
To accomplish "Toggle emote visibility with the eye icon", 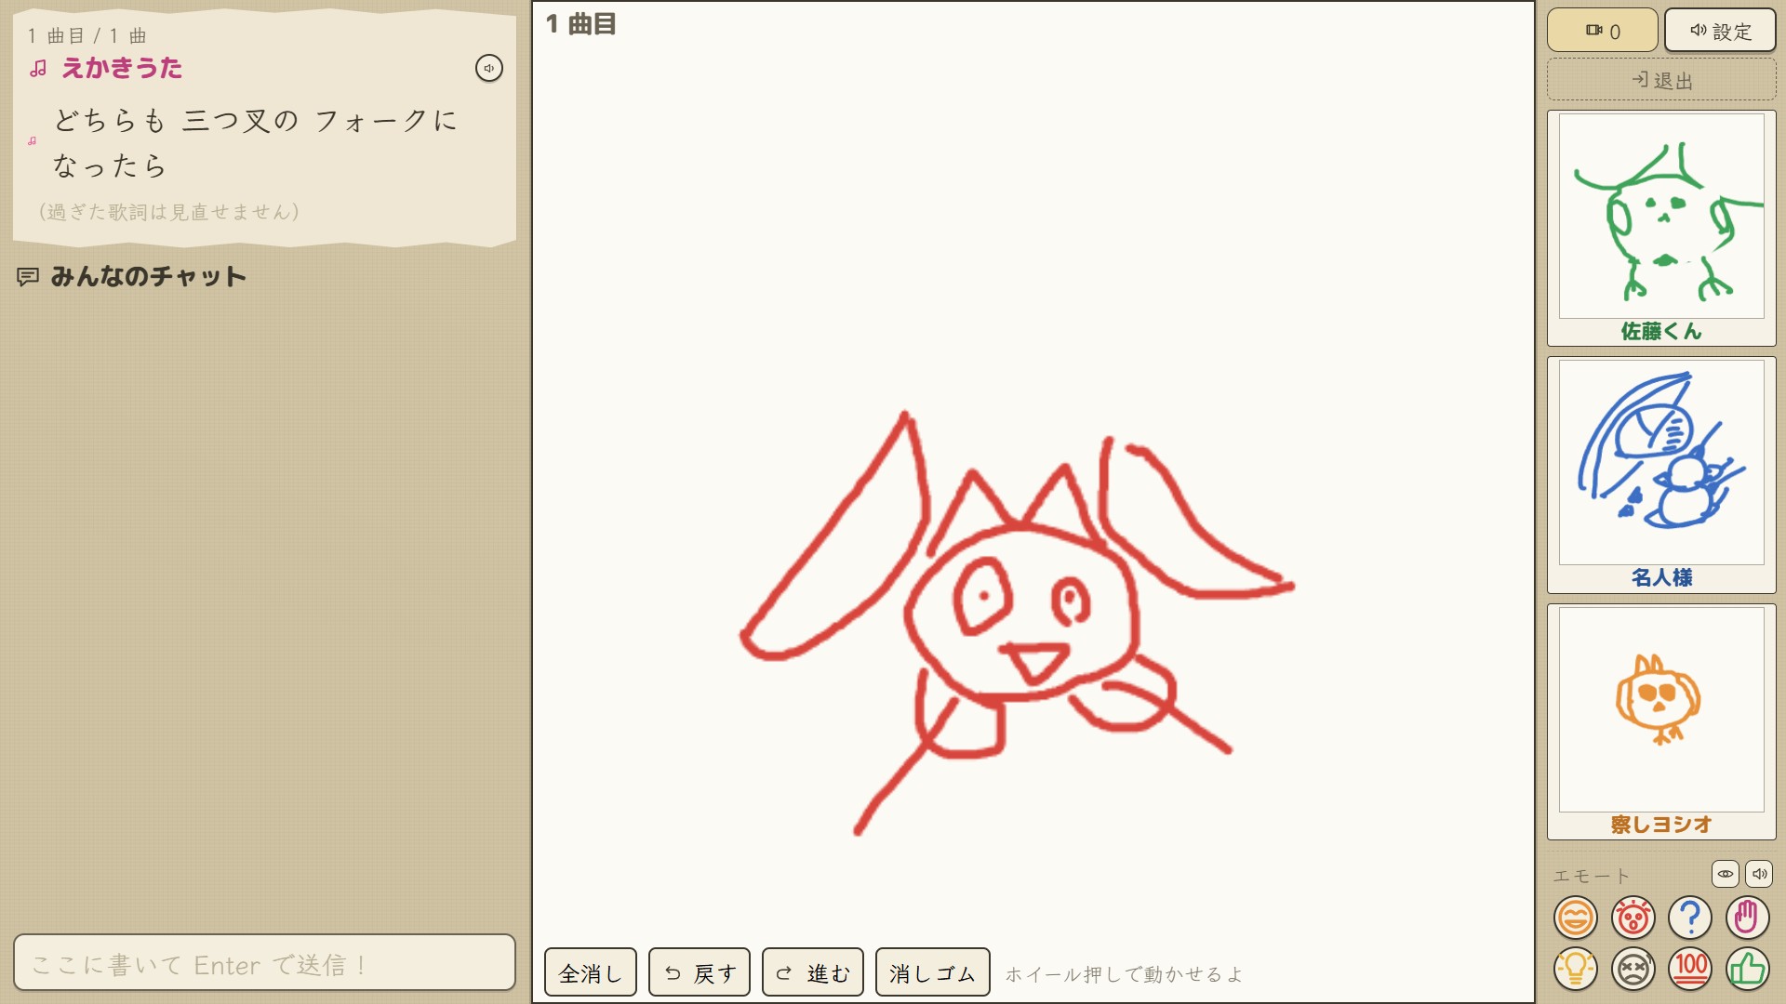I will [x=1725, y=874].
